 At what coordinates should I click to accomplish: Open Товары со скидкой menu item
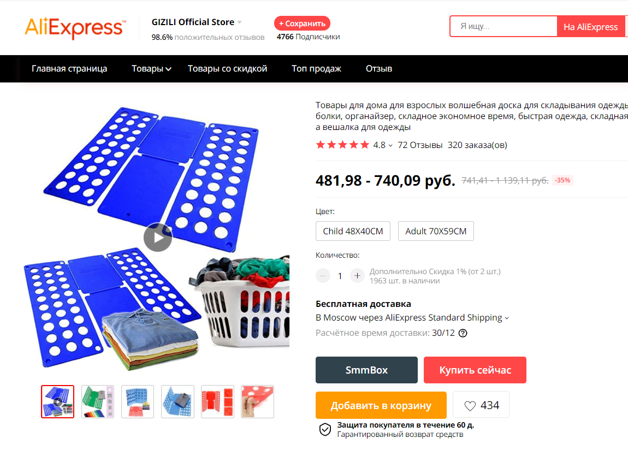(x=227, y=69)
